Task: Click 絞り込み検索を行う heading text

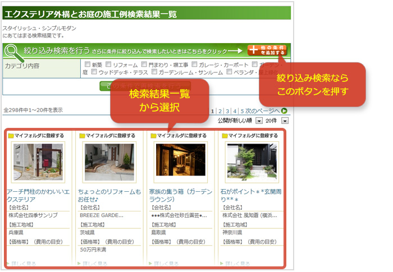Action: 57,50
